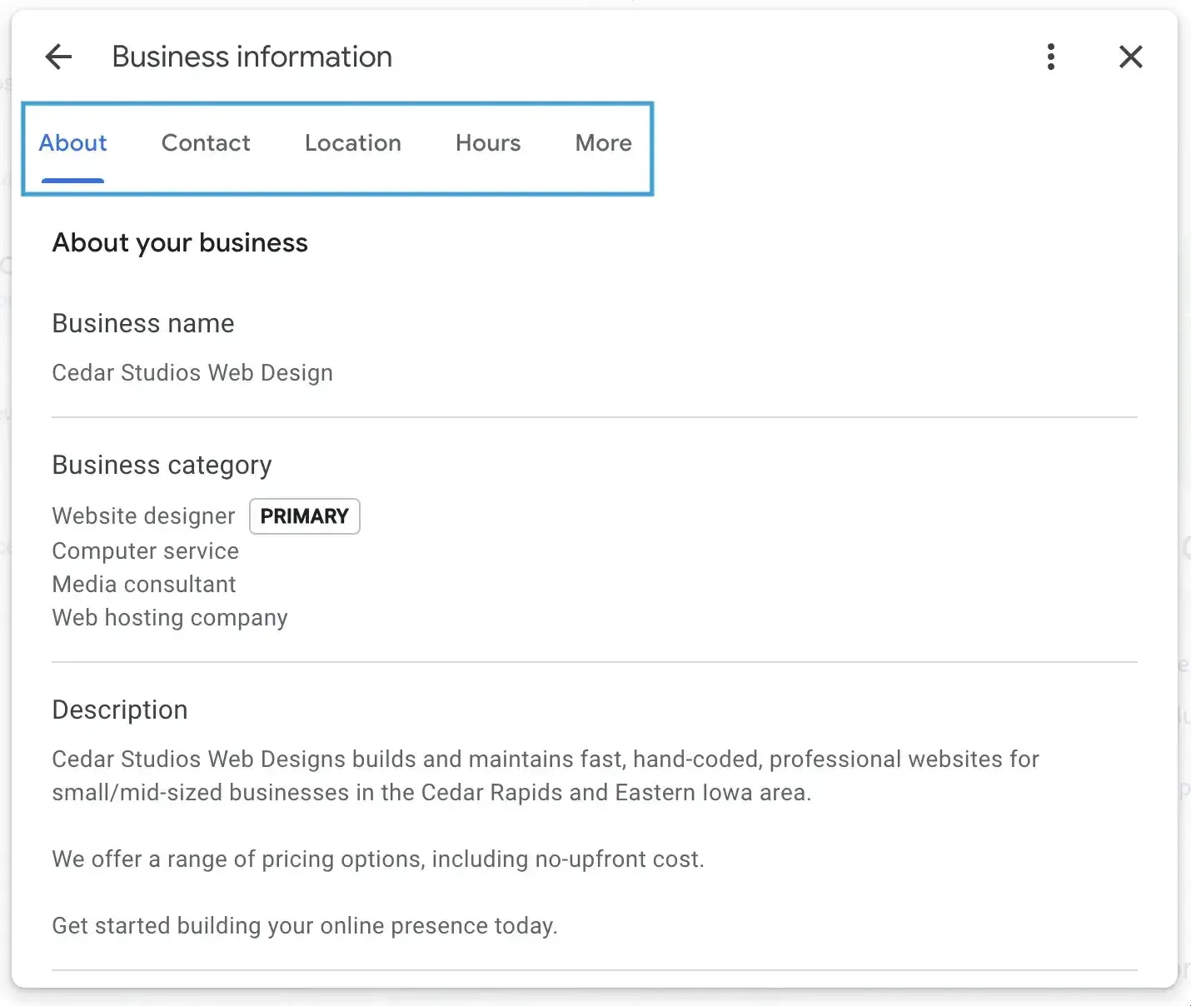This screenshot has height=1006, width=1191.
Task: Click the Business name heading
Action: [142, 323]
